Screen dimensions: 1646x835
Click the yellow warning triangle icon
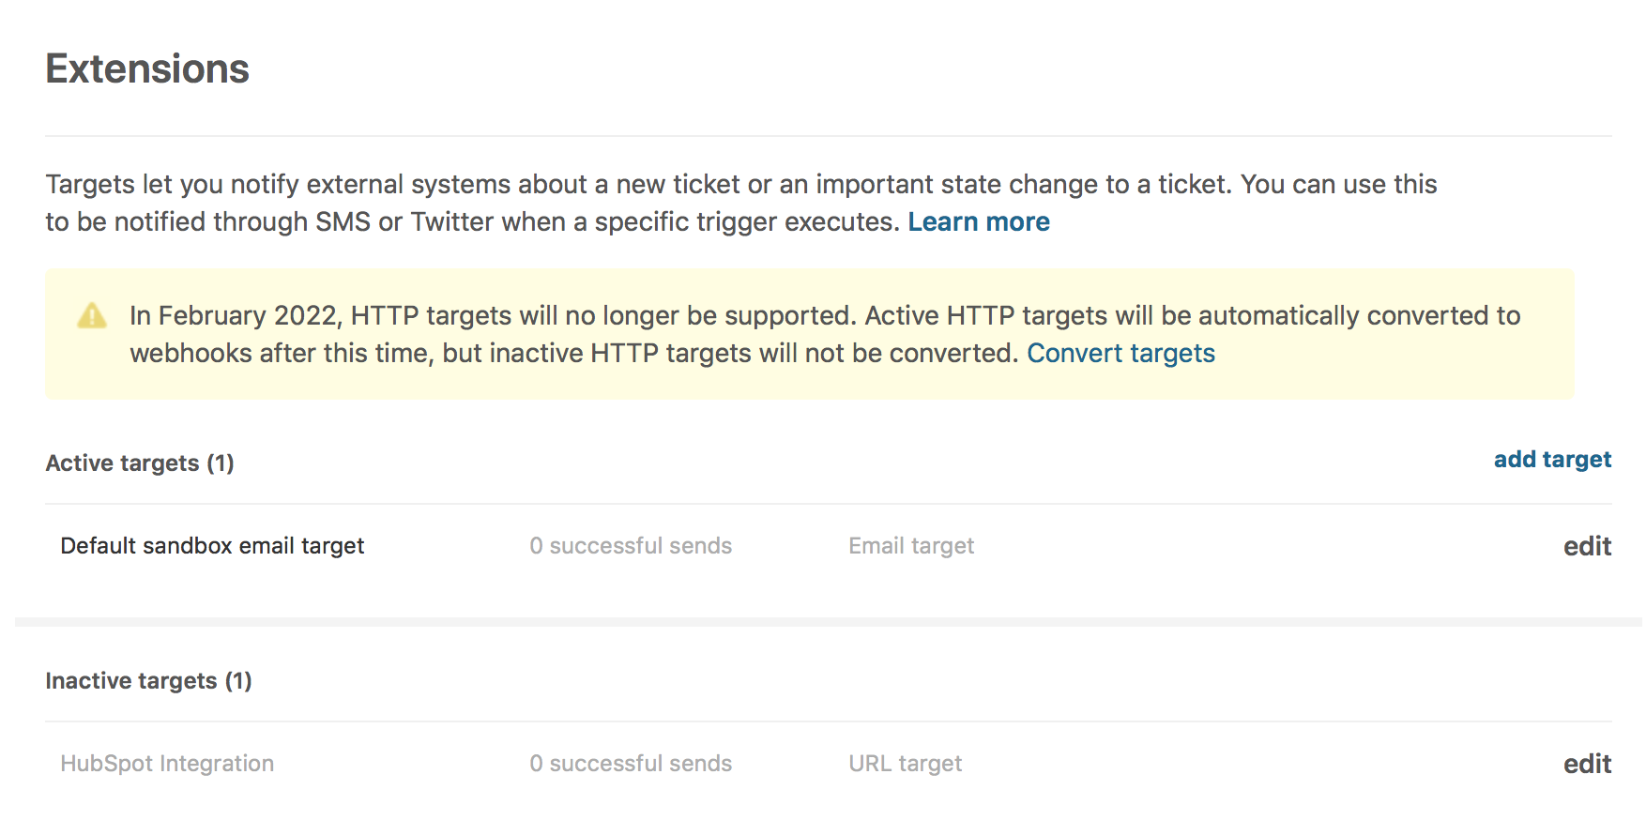(x=92, y=316)
